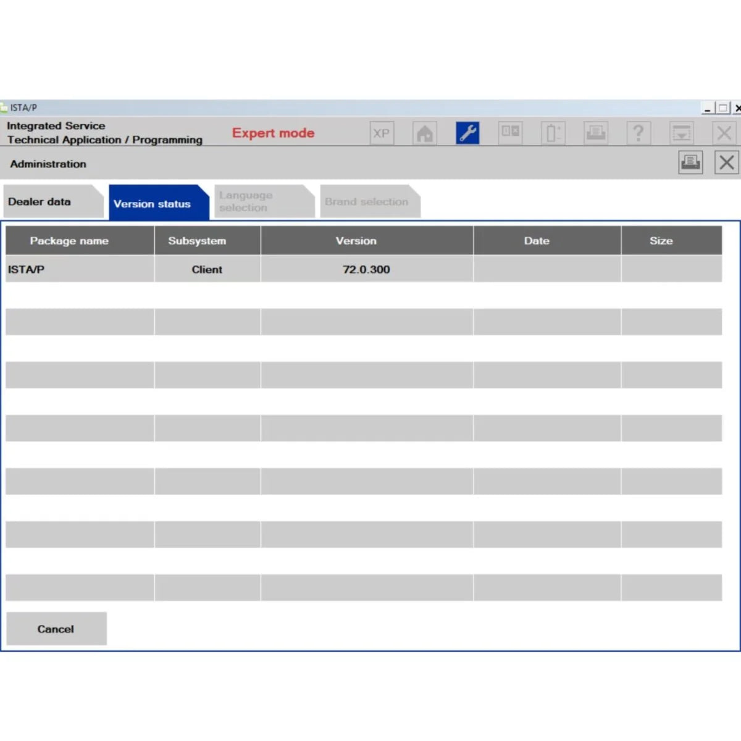Viewport: 741px width, 741px height.
Task: Click the Home icon
Action: [x=425, y=133]
